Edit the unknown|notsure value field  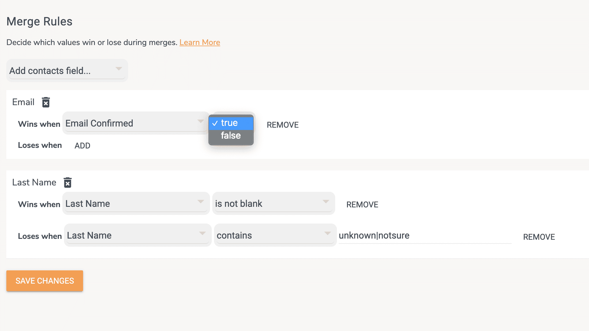pos(425,236)
